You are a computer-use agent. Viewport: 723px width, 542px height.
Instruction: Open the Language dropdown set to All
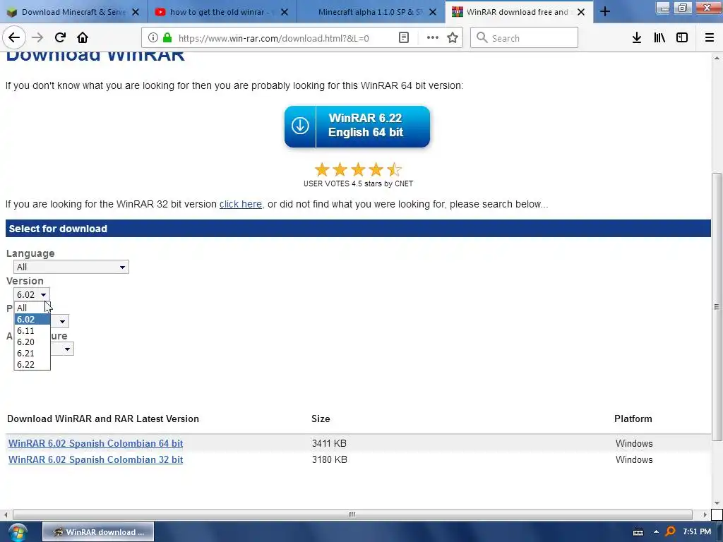[71, 267]
